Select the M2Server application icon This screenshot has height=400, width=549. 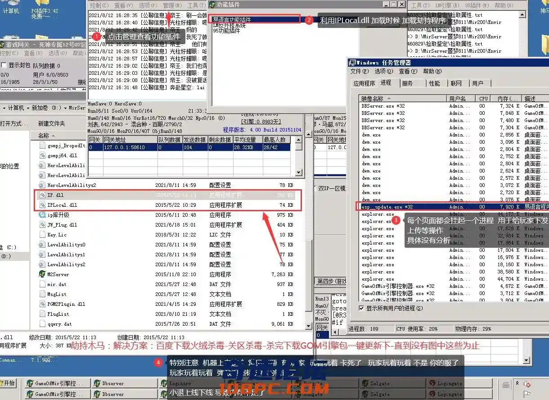tap(43, 274)
